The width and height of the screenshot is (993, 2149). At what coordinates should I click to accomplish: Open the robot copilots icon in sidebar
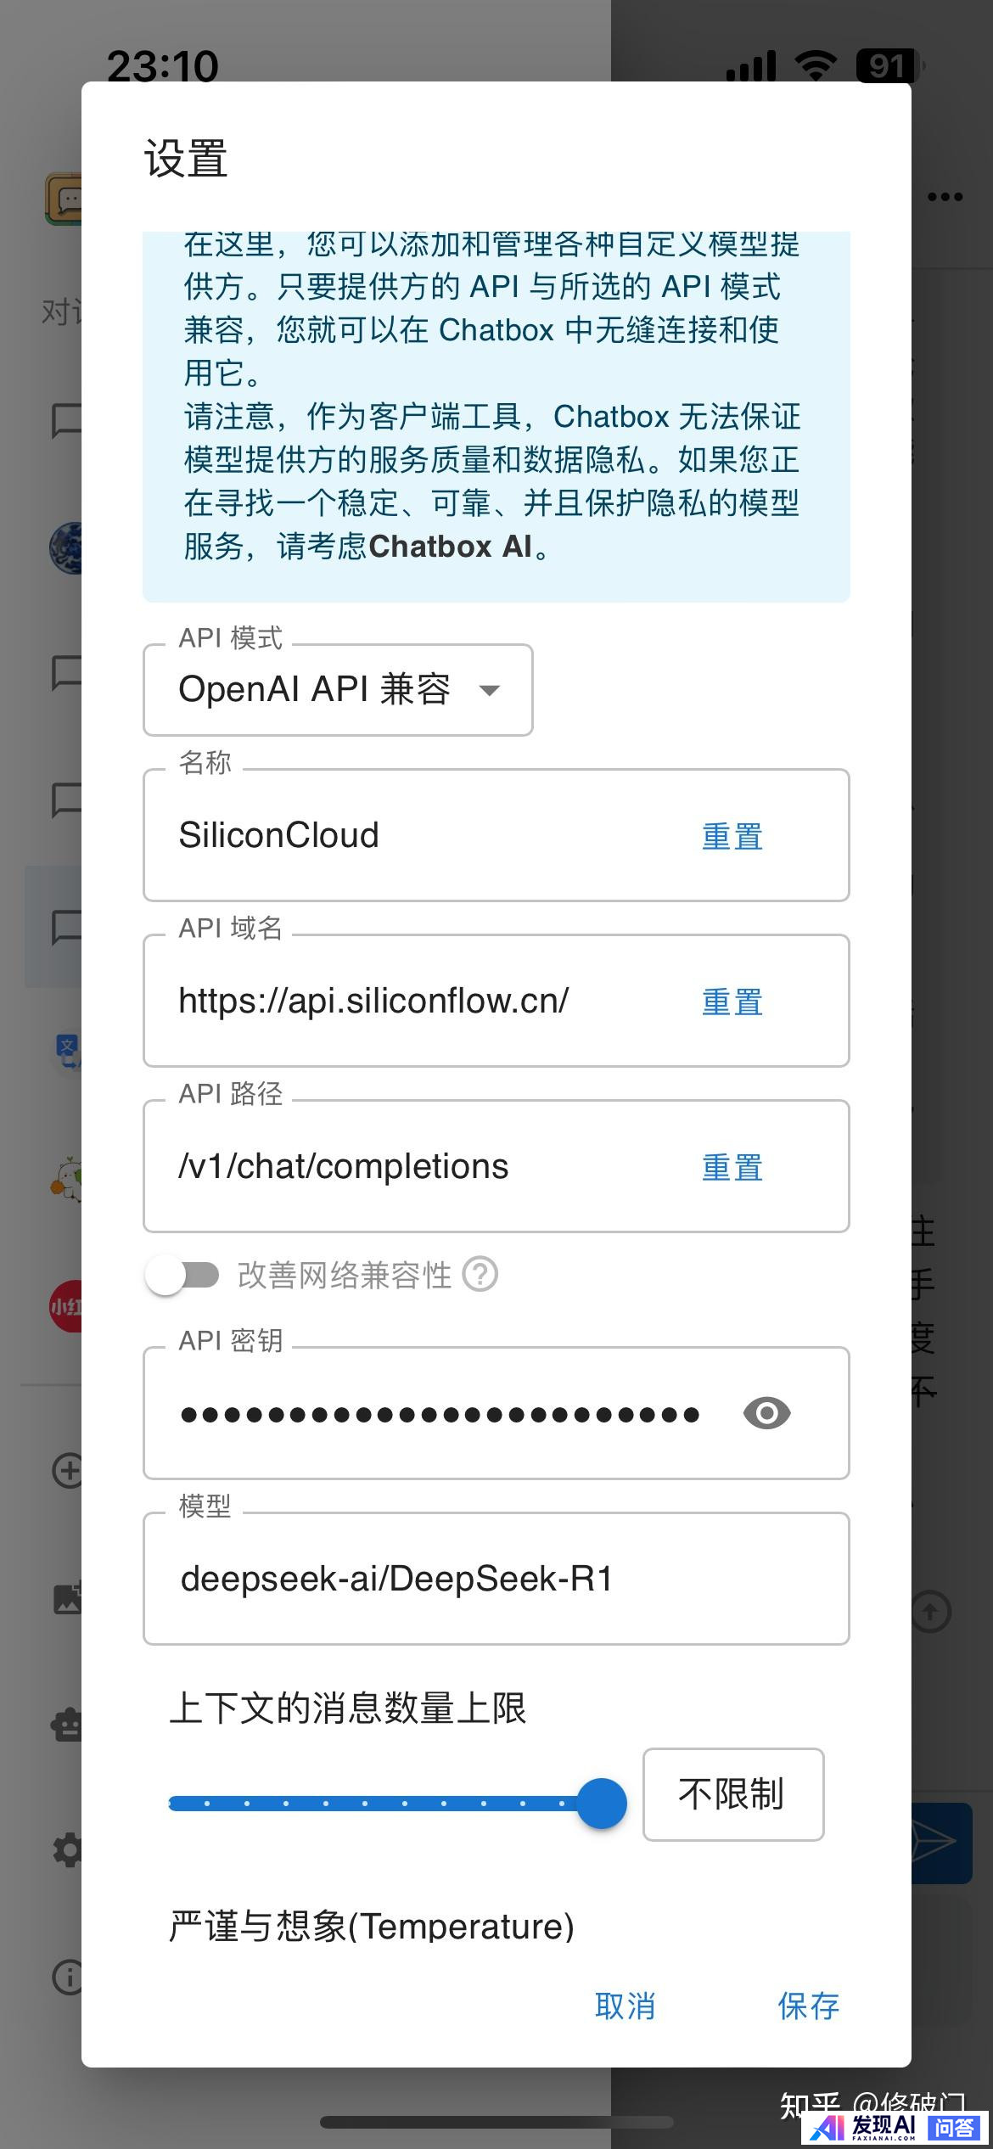68,1725
